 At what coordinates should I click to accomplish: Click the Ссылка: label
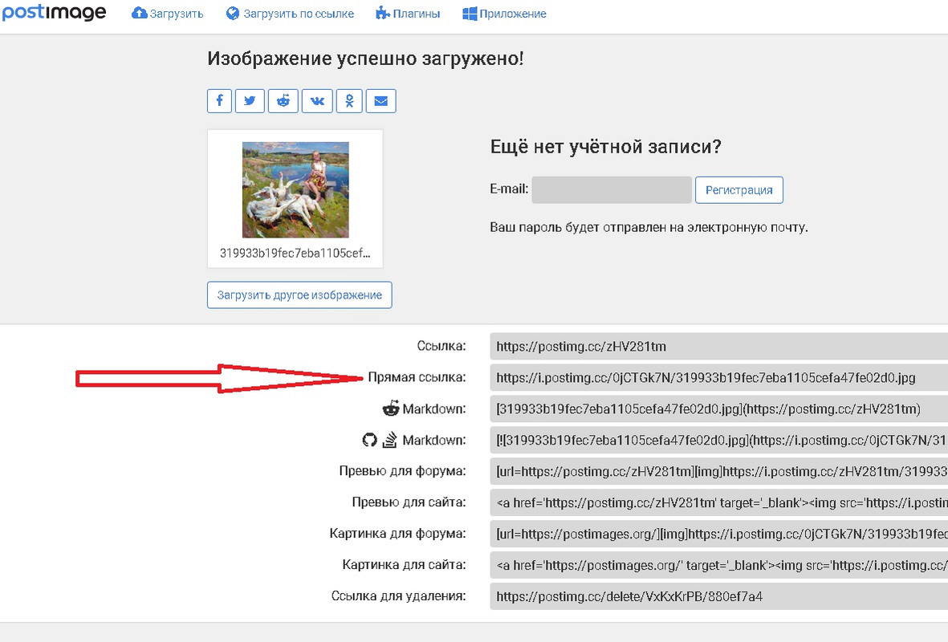click(x=441, y=346)
